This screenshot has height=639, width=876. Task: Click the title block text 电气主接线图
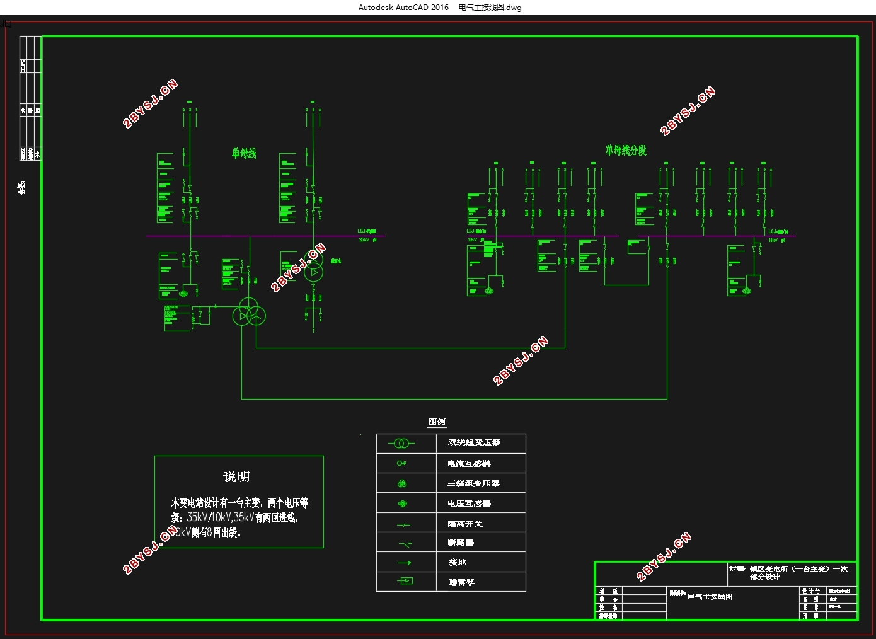tap(710, 596)
